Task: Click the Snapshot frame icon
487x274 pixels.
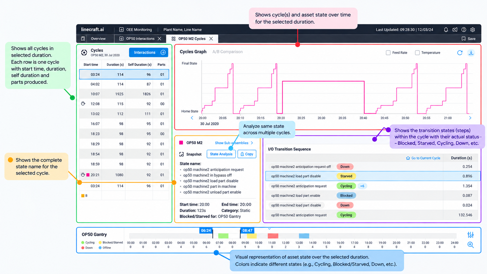Action: point(181,154)
